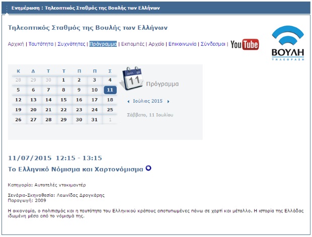Open the Το Ελληνικό Νόμισμα και Χαρτονόμισμα title
The height and width of the screenshot is (237, 312).
click(76, 169)
